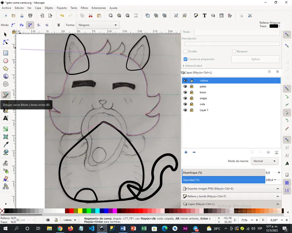Open the Forma dropdown

tap(98, 25)
